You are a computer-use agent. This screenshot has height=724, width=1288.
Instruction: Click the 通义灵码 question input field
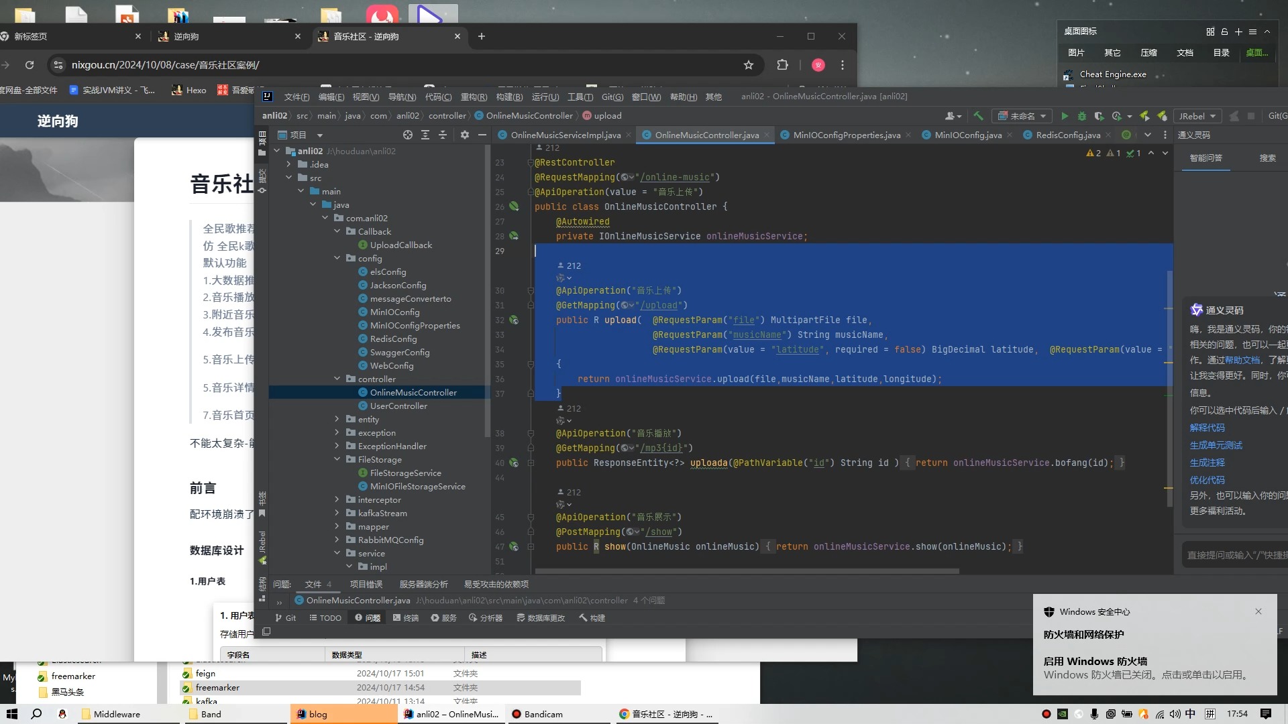click(1234, 555)
